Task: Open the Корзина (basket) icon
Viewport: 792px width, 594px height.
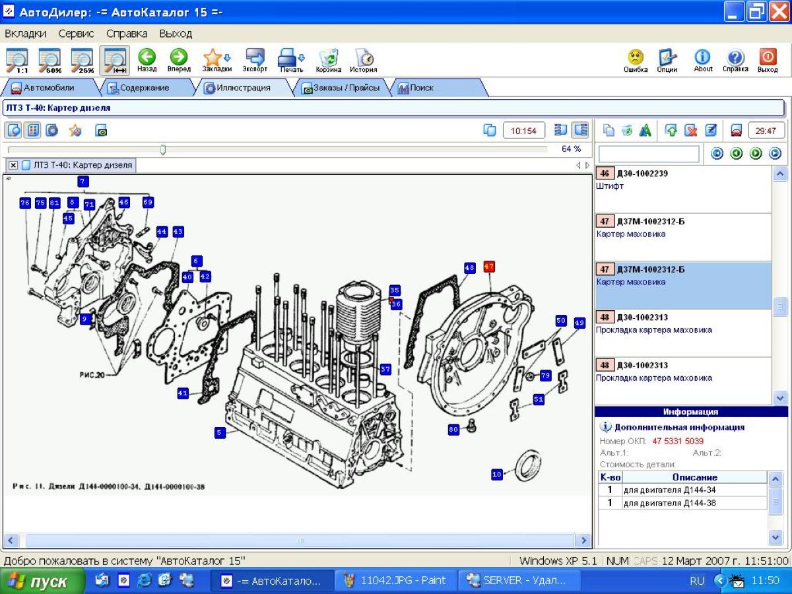Action: point(328,59)
